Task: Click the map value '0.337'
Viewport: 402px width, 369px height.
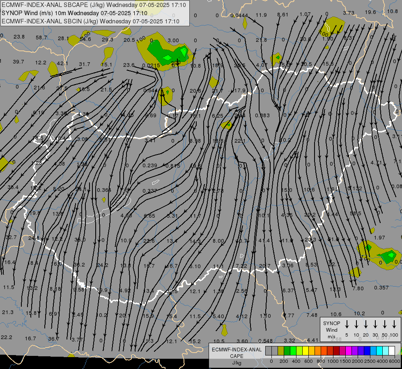Action: (x=150, y=191)
